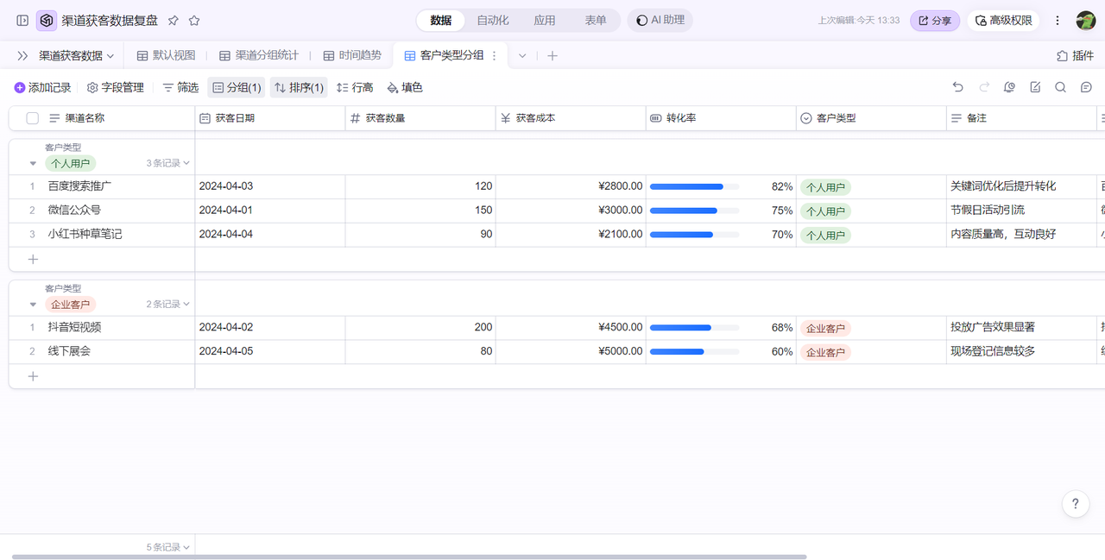The image size is (1105, 560).
Task: Switch to the 时间趋势 view tab
Action: point(352,55)
